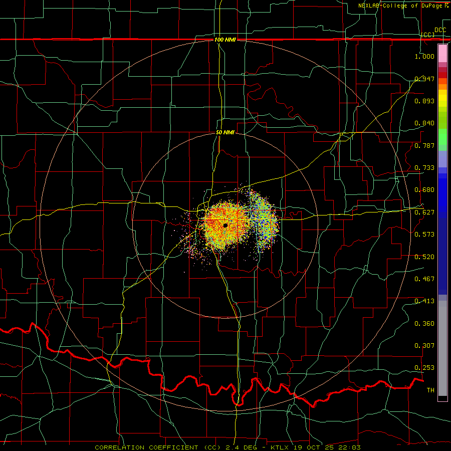Image resolution: width=451 pixels, height=451 pixels.
Task: Click the 50 NMI range ring label
Action: click(x=225, y=133)
